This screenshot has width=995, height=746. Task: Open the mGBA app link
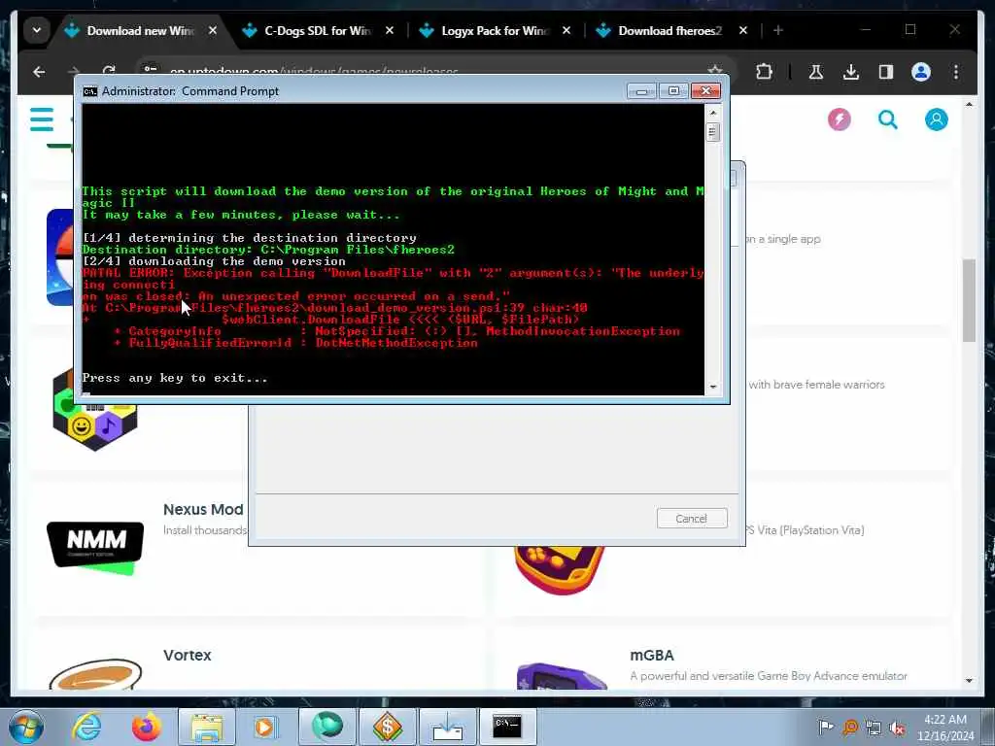(x=652, y=656)
